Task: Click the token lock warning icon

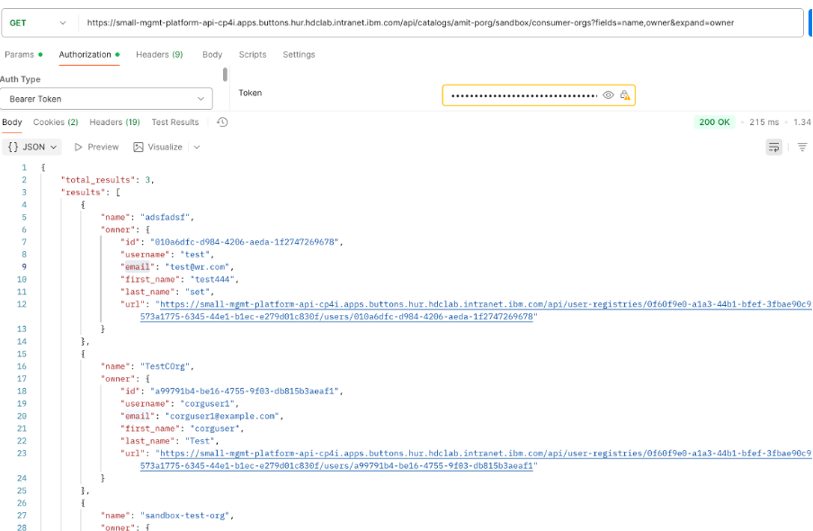Action: pos(625,95)
